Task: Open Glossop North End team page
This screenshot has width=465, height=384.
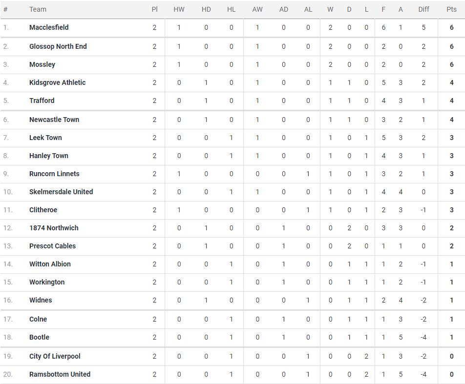Action: [x=58, y=46]
